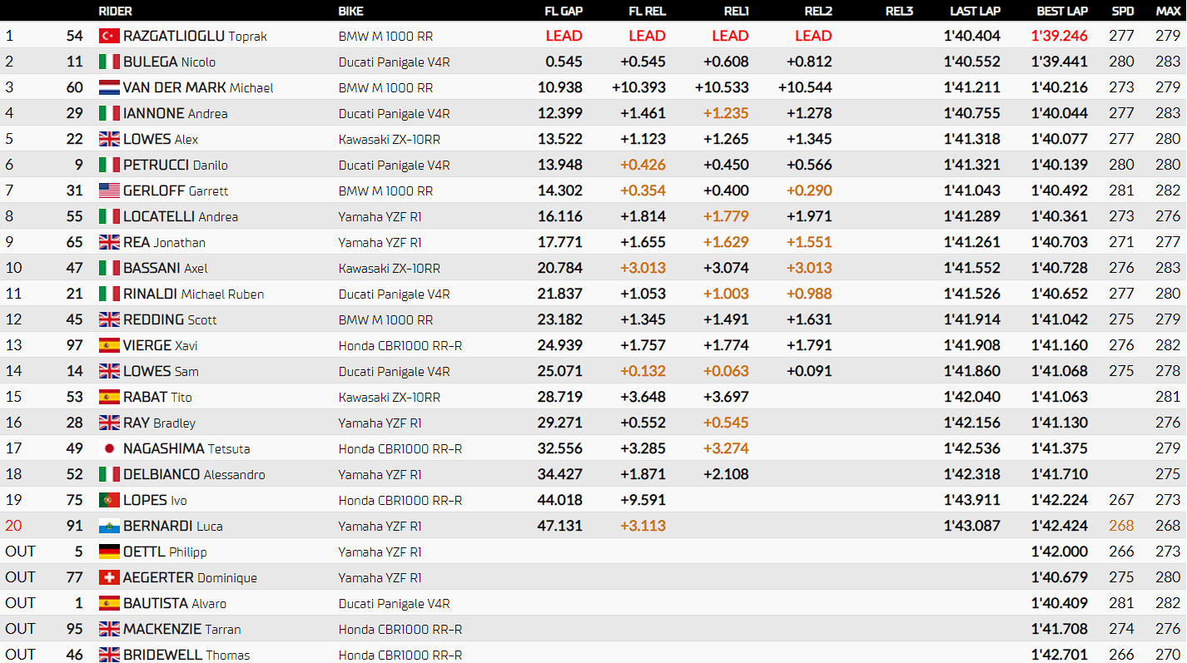Click the BIKE column header
Viewport: 1187px width, 663px height.
tap(350, 11)
